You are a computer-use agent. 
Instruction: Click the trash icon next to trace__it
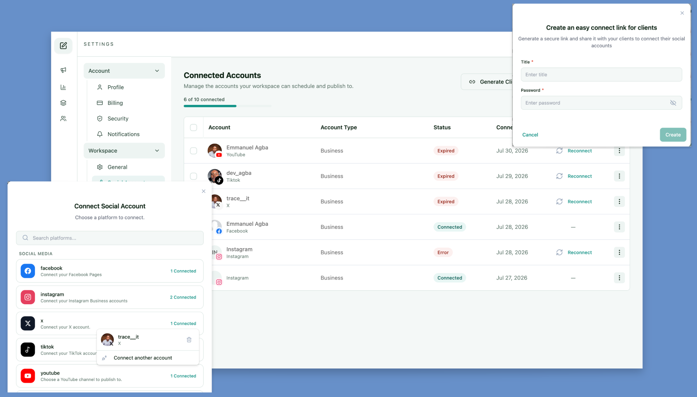coord(189,340)
